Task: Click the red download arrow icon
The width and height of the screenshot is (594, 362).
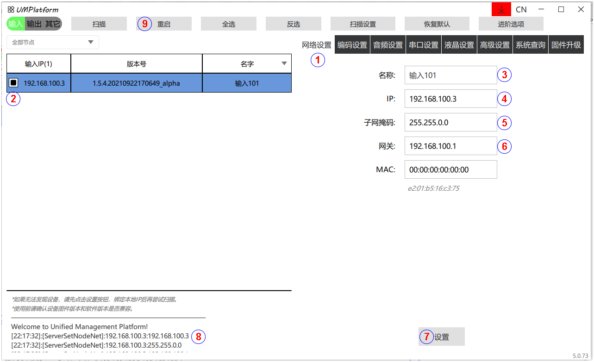Action: 501,9
